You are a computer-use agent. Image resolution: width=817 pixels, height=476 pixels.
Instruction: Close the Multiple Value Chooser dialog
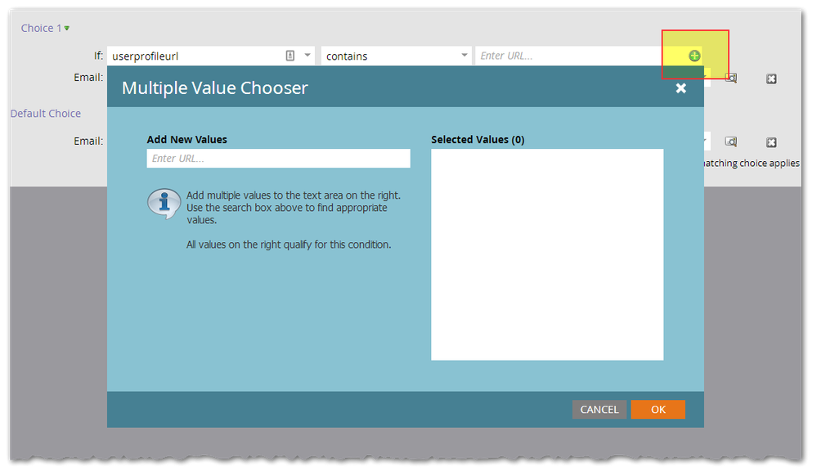pos(680,88)
